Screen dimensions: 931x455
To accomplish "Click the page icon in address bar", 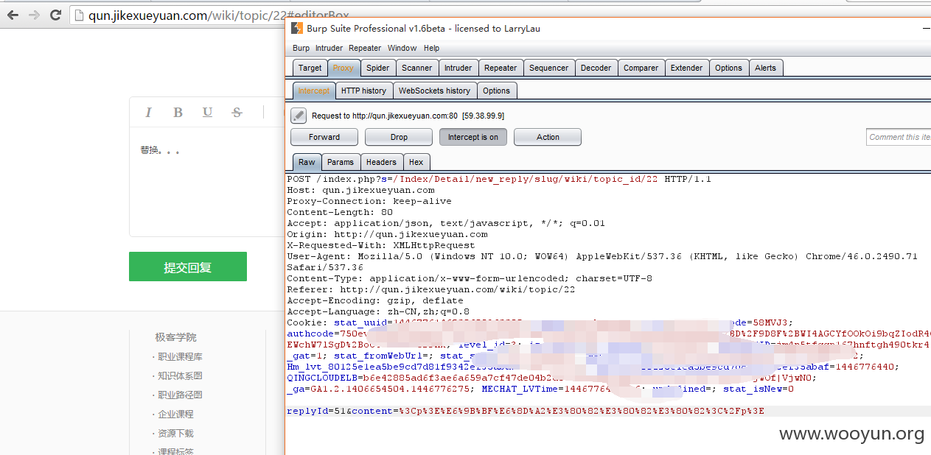I will point(79,15).
